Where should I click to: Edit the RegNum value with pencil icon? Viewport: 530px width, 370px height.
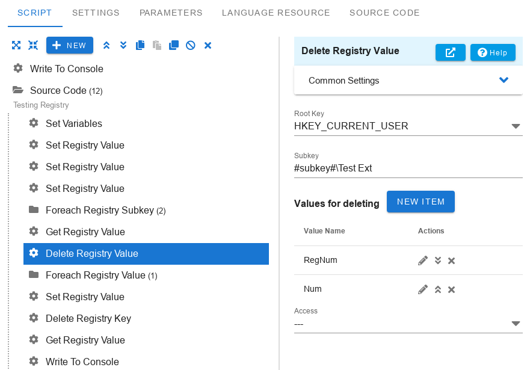[x=423, y=261]
